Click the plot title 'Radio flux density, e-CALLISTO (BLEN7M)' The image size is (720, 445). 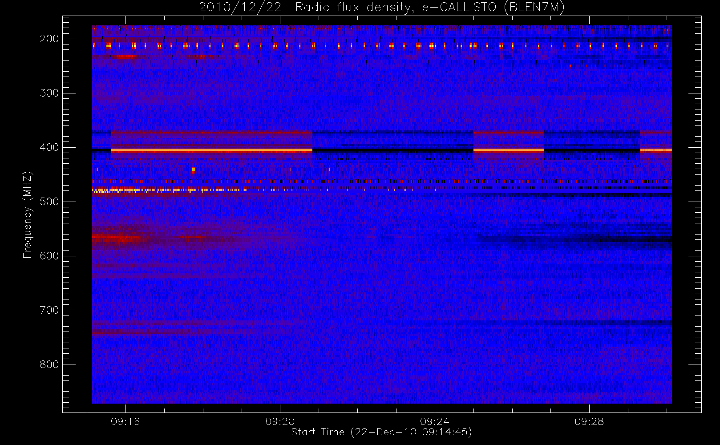(x=430, y=8)
